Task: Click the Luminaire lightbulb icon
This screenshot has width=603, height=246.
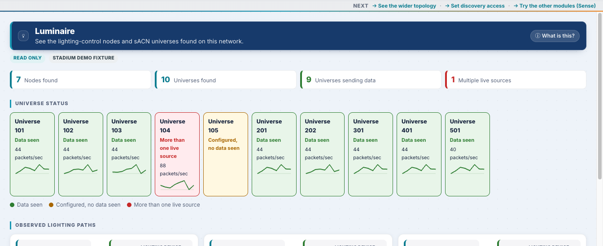Action: pos(23,36)
